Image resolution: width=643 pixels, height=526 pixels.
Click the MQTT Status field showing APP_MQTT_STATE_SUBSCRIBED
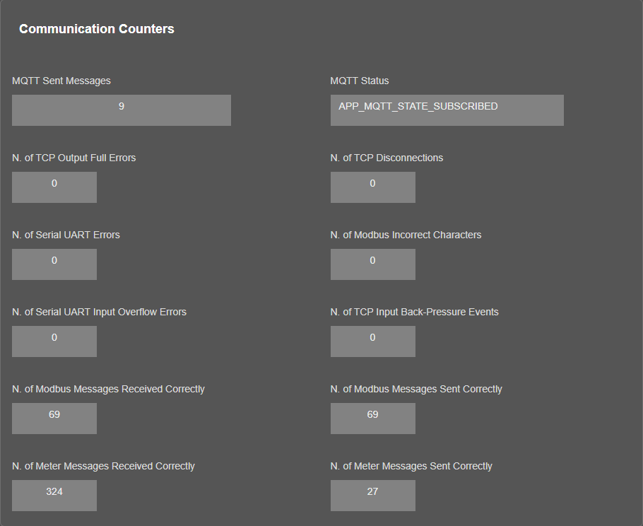447,110
